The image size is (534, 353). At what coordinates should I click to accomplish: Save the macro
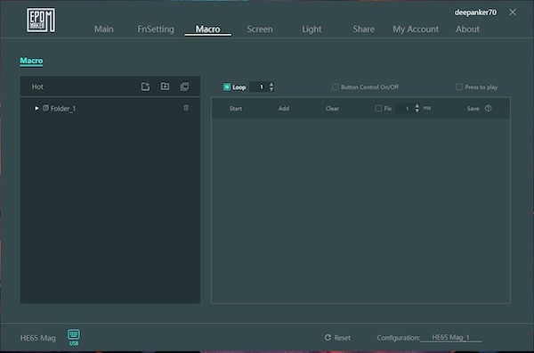click(473, 109)
